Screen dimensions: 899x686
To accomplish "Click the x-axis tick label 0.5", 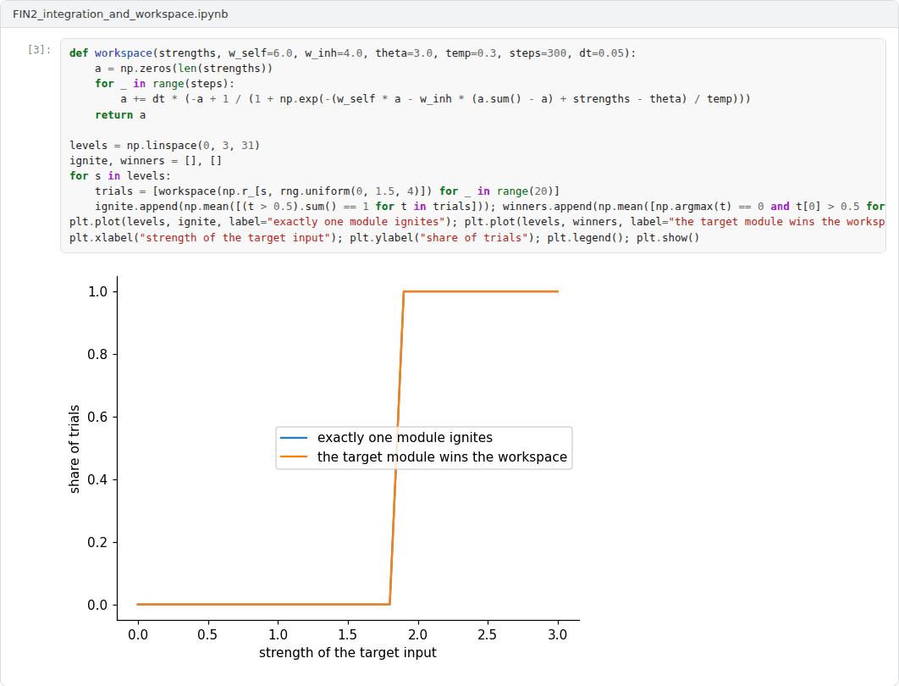I will pyautogui.click(x=207, y=635).
